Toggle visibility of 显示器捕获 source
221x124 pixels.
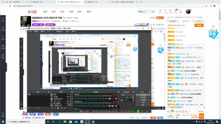click(x=68, y=103)
